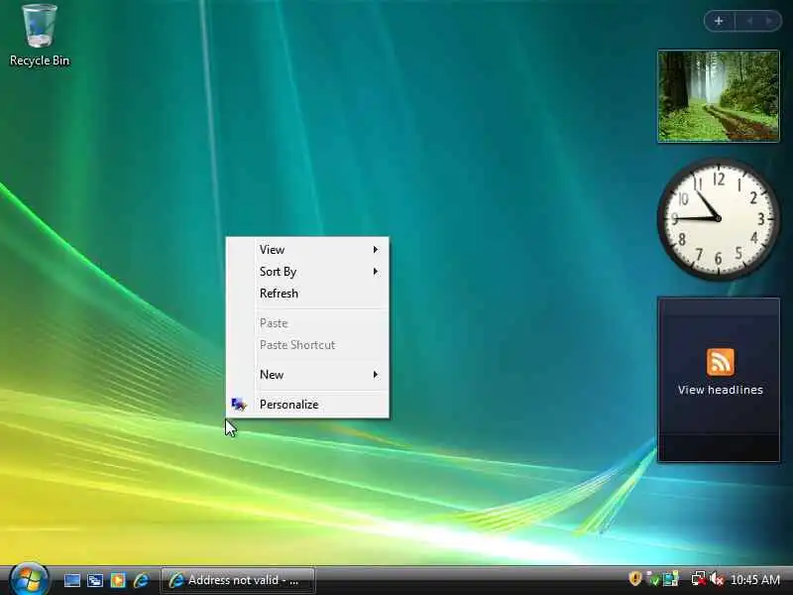Click the network disconnected tray icon
The image size is (793, 595).
(699, 579)
